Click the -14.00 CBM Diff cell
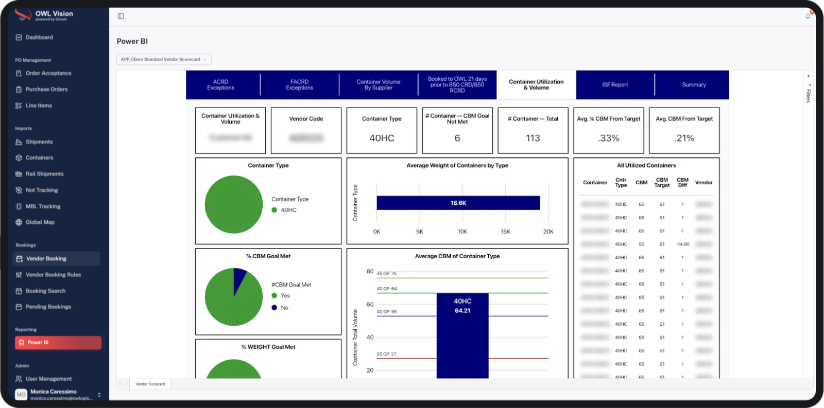 682,244
